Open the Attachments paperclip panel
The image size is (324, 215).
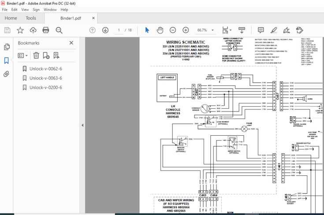(7, 74)
